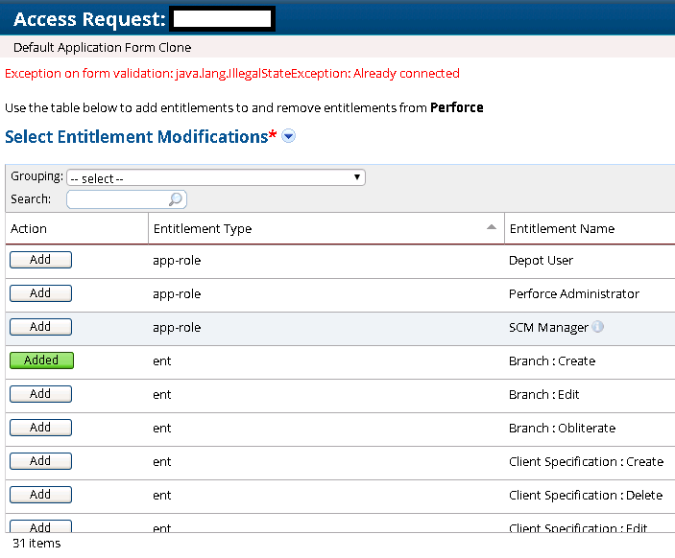This screenshot has height=558, width=675.
Task: Select the Branch : Edit name cell
Action: (544, 395)
